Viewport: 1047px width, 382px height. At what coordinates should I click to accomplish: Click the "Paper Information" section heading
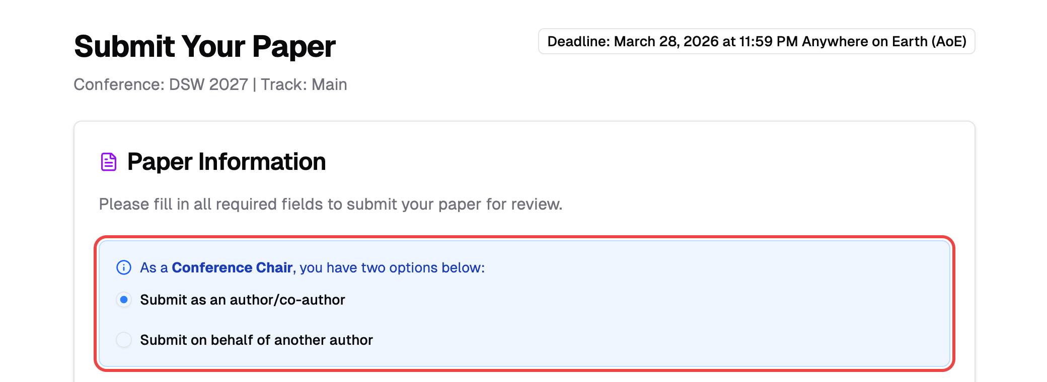226,162
